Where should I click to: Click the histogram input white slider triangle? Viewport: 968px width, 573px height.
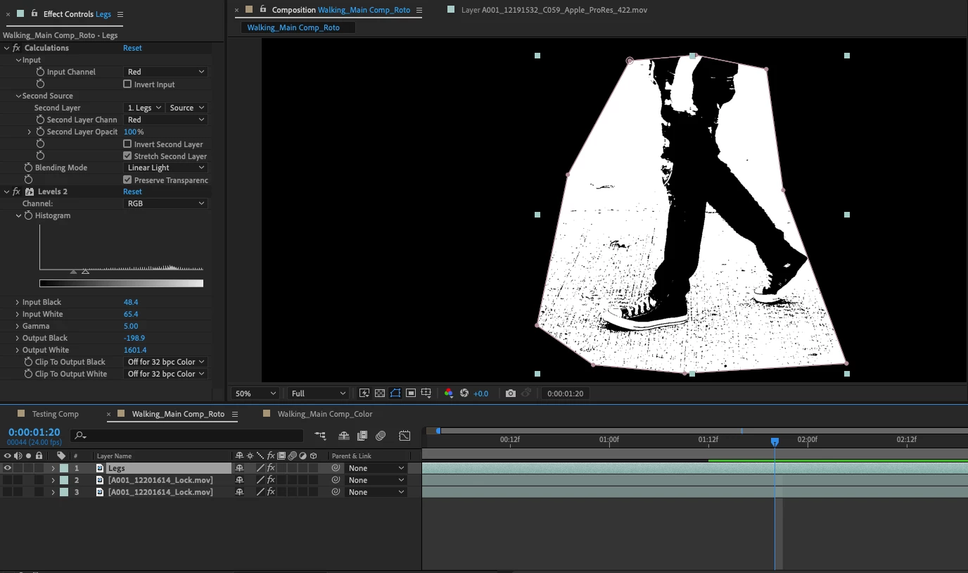[85, 272]
